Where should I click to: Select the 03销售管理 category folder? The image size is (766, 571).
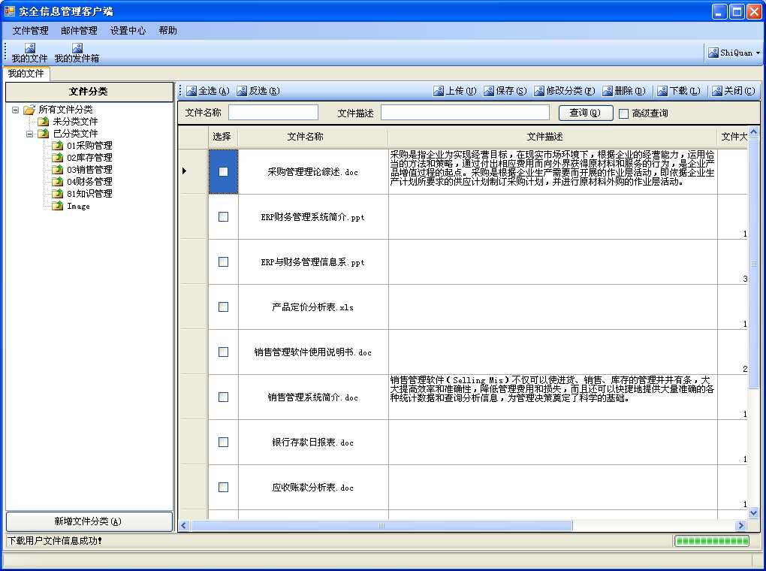(x=83, y=170)
